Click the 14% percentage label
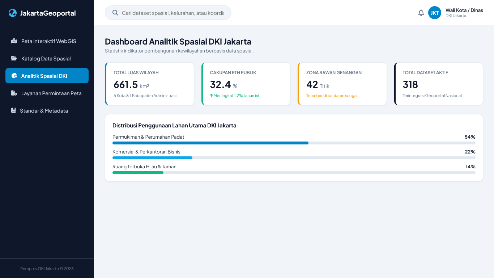Screen dimensions: 494x278 [470, 167]
